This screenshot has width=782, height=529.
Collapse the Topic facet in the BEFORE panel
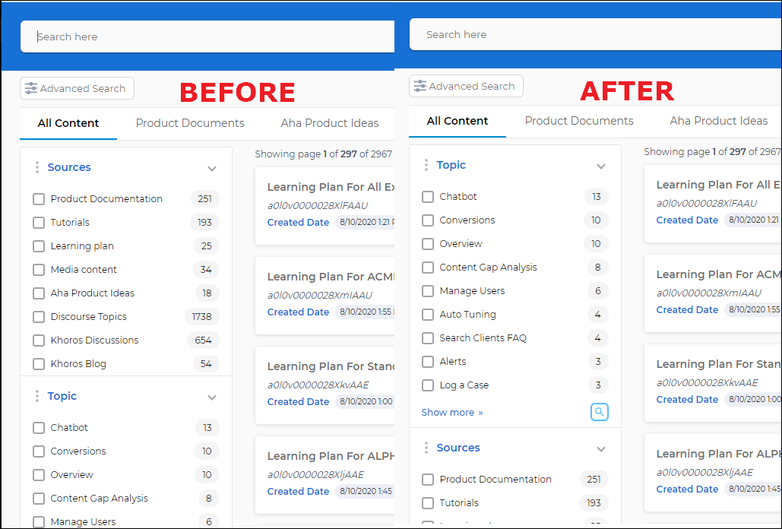coord(212,398)
